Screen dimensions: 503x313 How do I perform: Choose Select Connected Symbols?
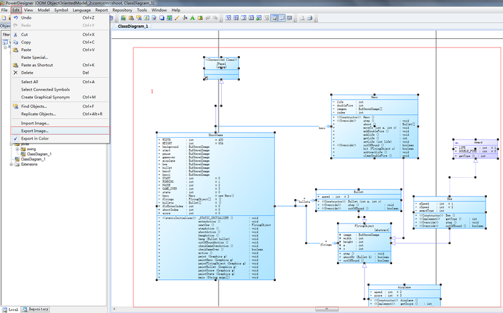pos(60,90)
